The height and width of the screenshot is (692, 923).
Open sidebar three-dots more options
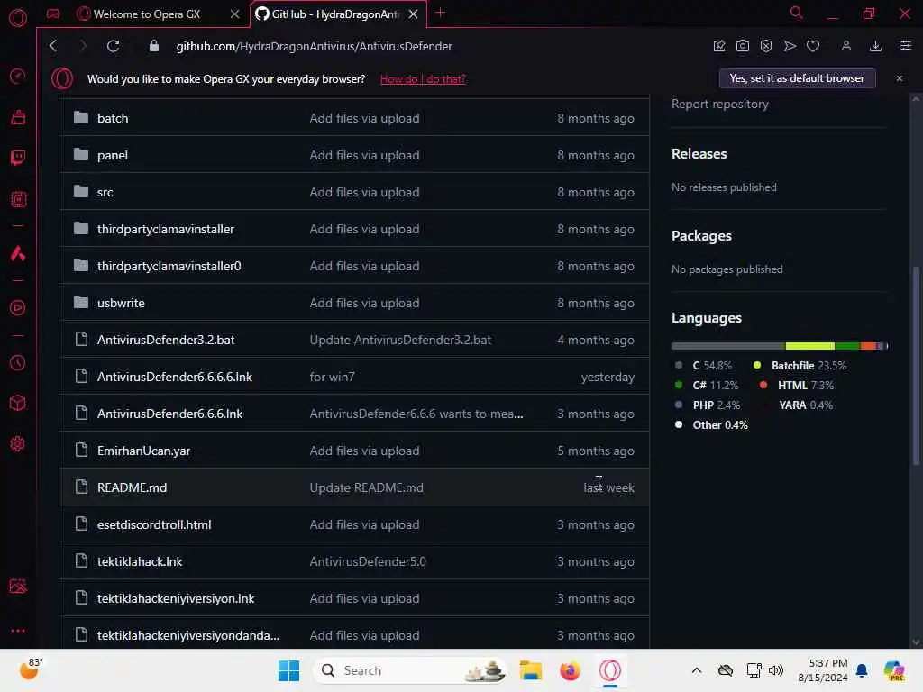point(18,630)
